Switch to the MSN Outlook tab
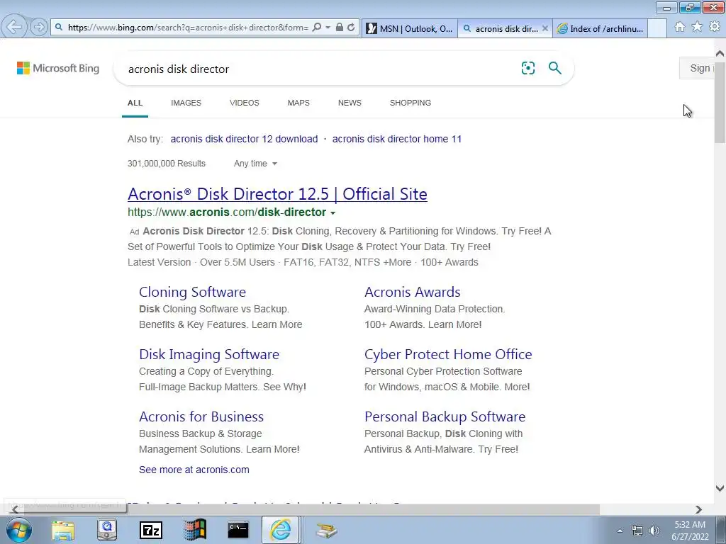This screenshot has height=544, width=726. [x=409, y=28]
